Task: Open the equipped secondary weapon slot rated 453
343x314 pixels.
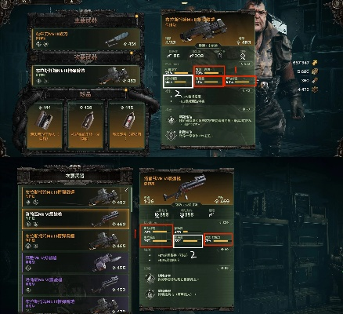Action: (86, 75)
